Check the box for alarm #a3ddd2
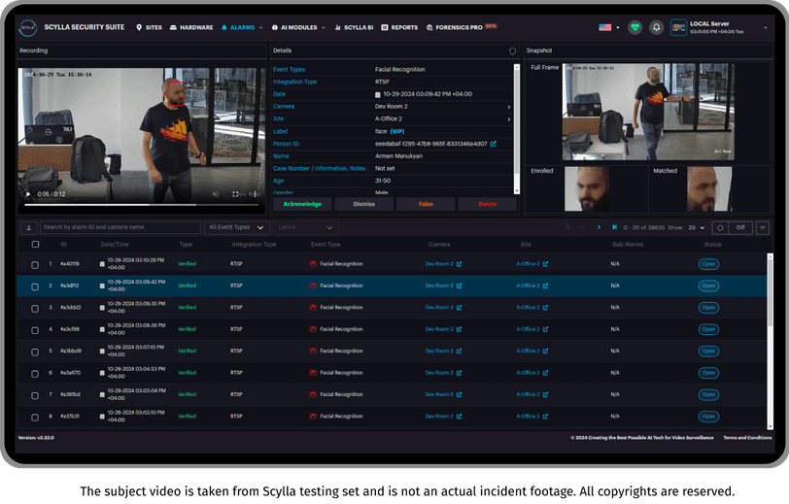Screen dimensions: 789x504 pos(35,309)
